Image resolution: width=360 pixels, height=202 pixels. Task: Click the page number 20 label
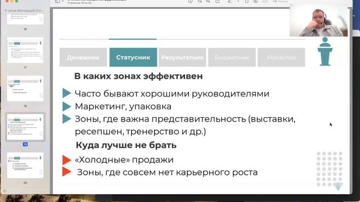(x=25, y=183)
